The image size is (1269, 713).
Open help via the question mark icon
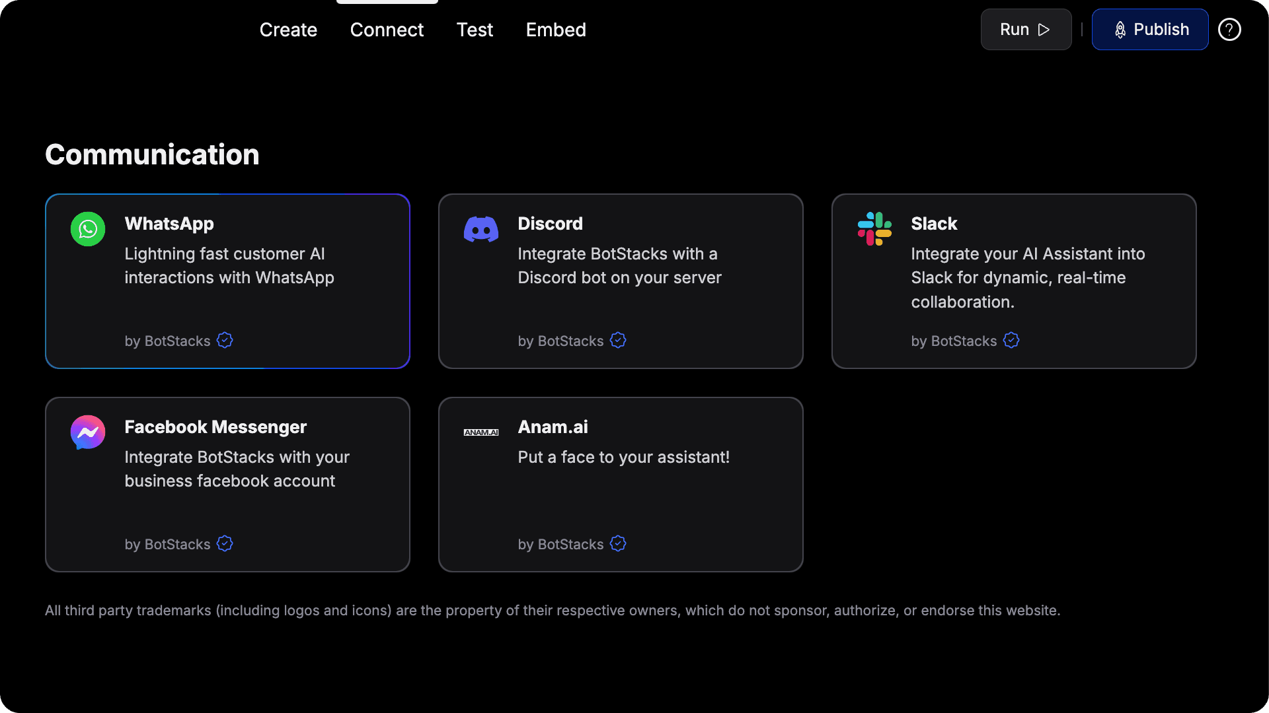[x=1229, y=30]
